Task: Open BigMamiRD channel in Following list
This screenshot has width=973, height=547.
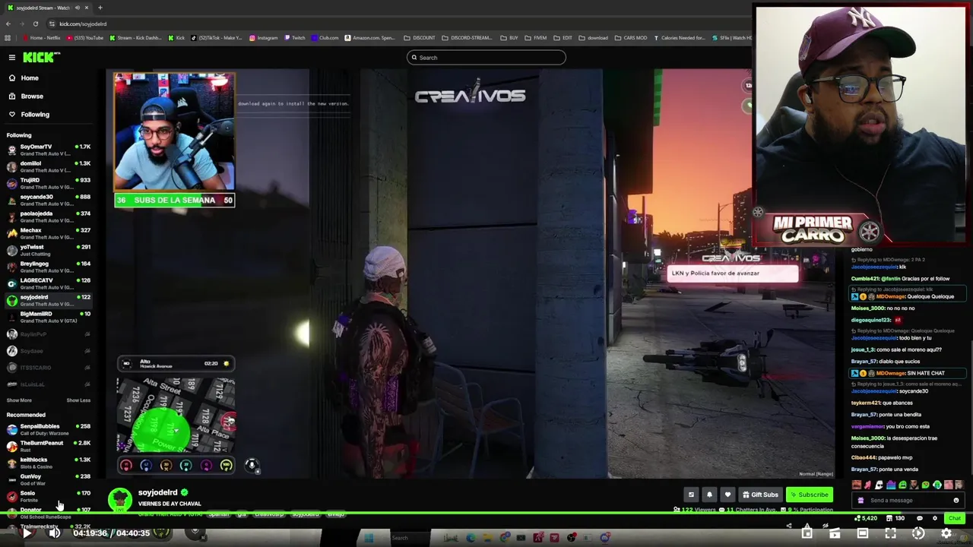Action: coord(49,317)
